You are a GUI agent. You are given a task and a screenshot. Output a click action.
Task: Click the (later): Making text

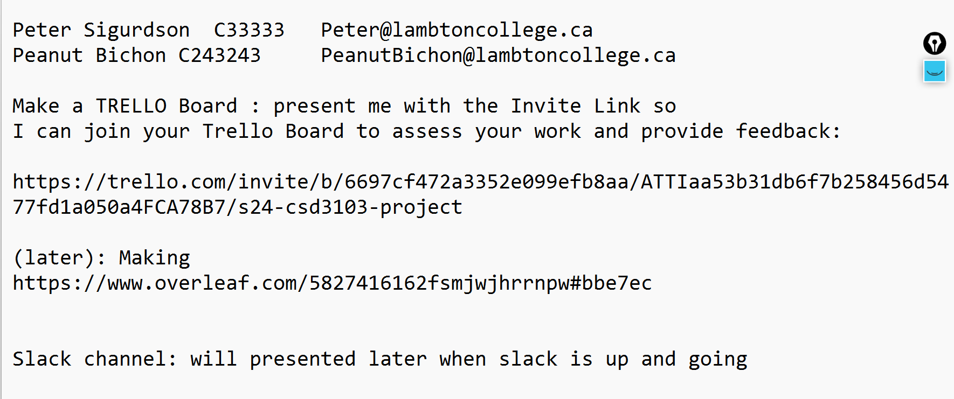pos(101,257)
